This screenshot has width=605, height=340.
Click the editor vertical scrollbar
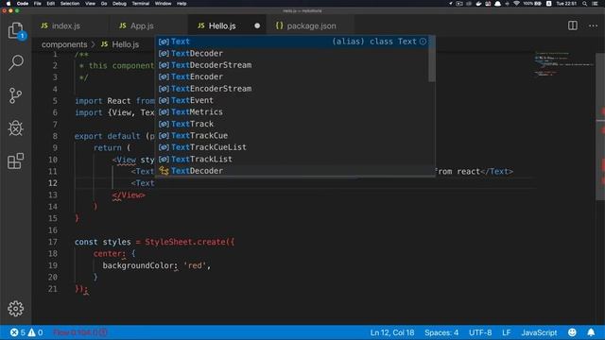(x=600, y=127)
